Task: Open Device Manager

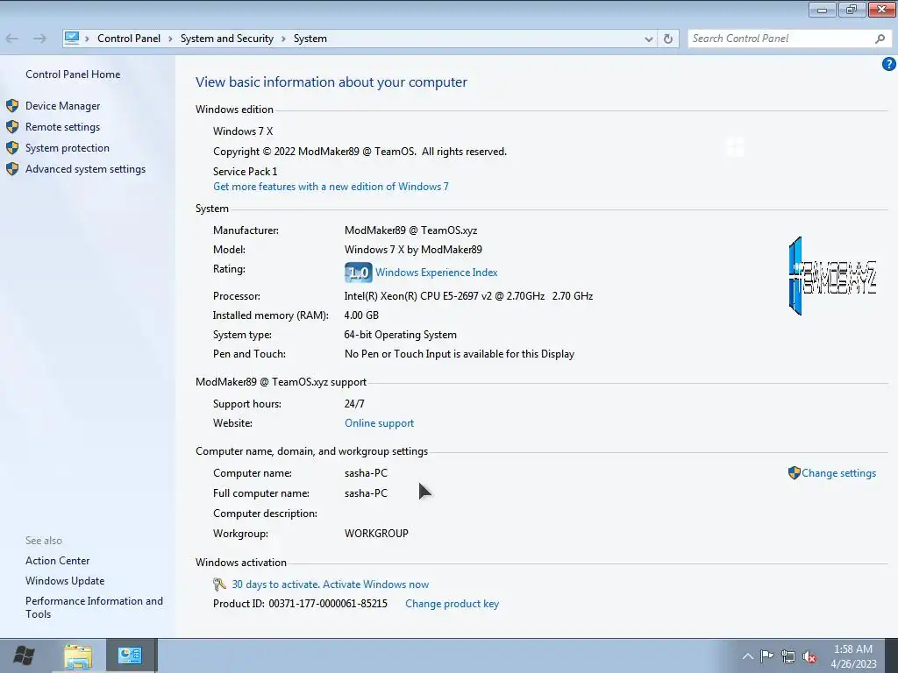Action: (x=62, y=106)
